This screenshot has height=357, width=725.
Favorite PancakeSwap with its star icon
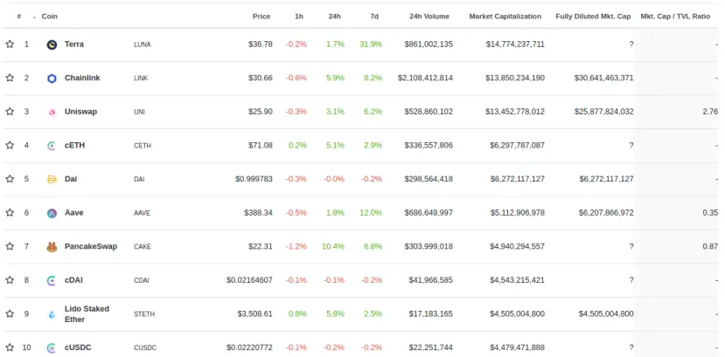pyautogui.click(x=10, y=246)
